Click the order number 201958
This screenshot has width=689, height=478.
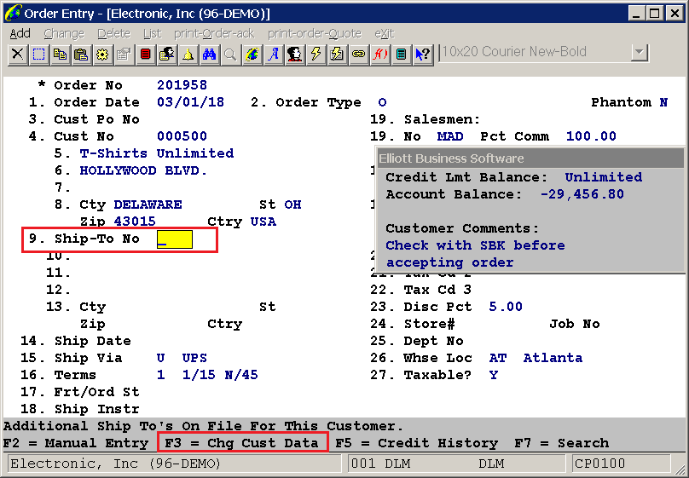pyautogui.click(x=182, y=84)
